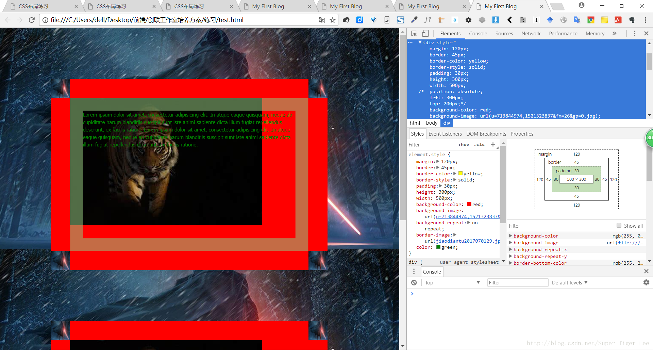
Task: Open the yellow border-color swatch
Action: coord(461,173)
